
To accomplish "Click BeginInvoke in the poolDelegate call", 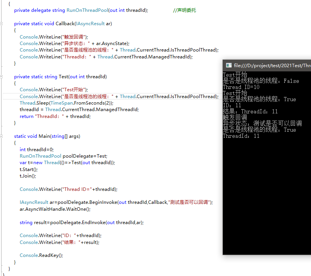I will coord(103,202).
